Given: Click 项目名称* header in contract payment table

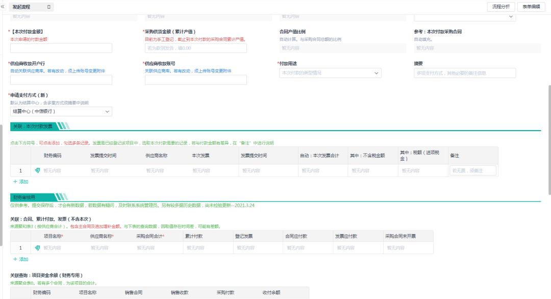Looking at the screenshot, I should coord(54,236).
